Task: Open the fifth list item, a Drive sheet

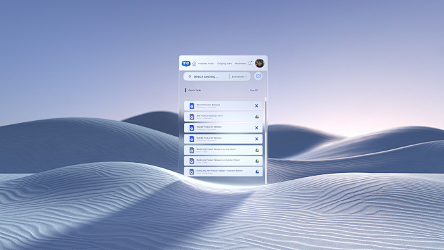Action: [x=223, y=150]
